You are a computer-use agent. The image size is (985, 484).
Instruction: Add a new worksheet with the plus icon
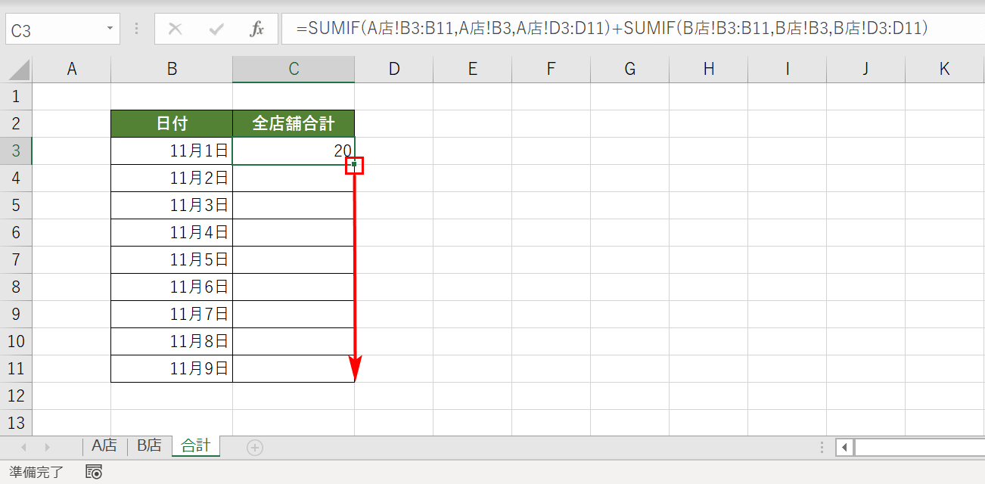click(x=255, y=447)
